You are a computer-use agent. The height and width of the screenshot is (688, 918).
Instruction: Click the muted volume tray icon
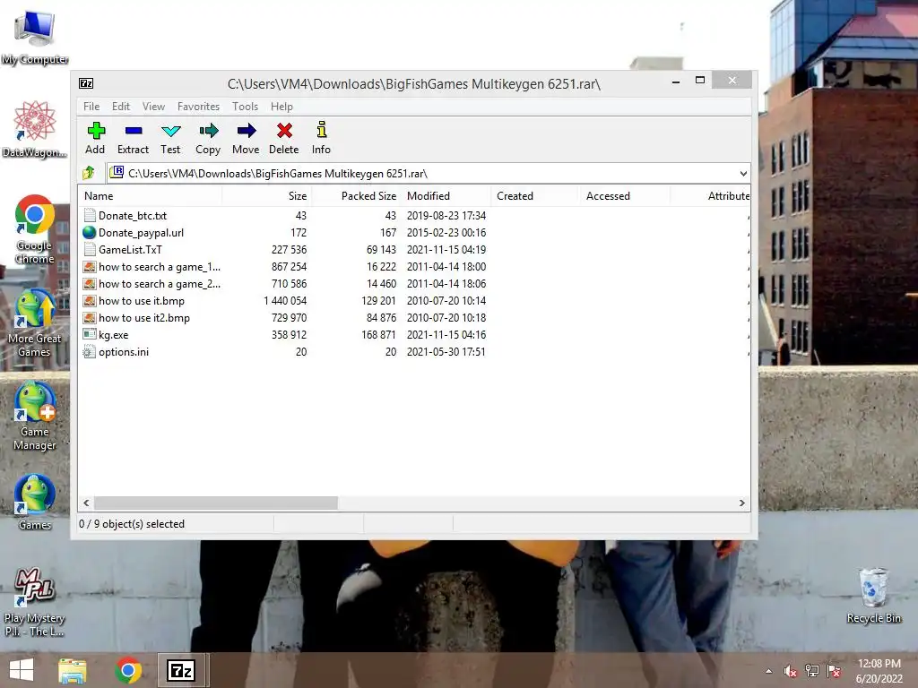[790, 671]
